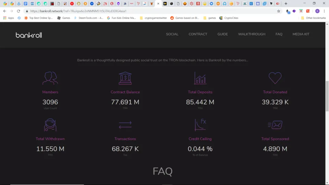Open the Chrome three-dot menu
Screen dimensions: 329x185
coord(324,11)
